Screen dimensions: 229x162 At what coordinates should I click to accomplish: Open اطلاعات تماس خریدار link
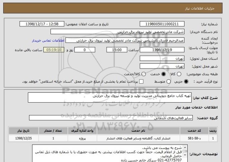coord(48,41)
